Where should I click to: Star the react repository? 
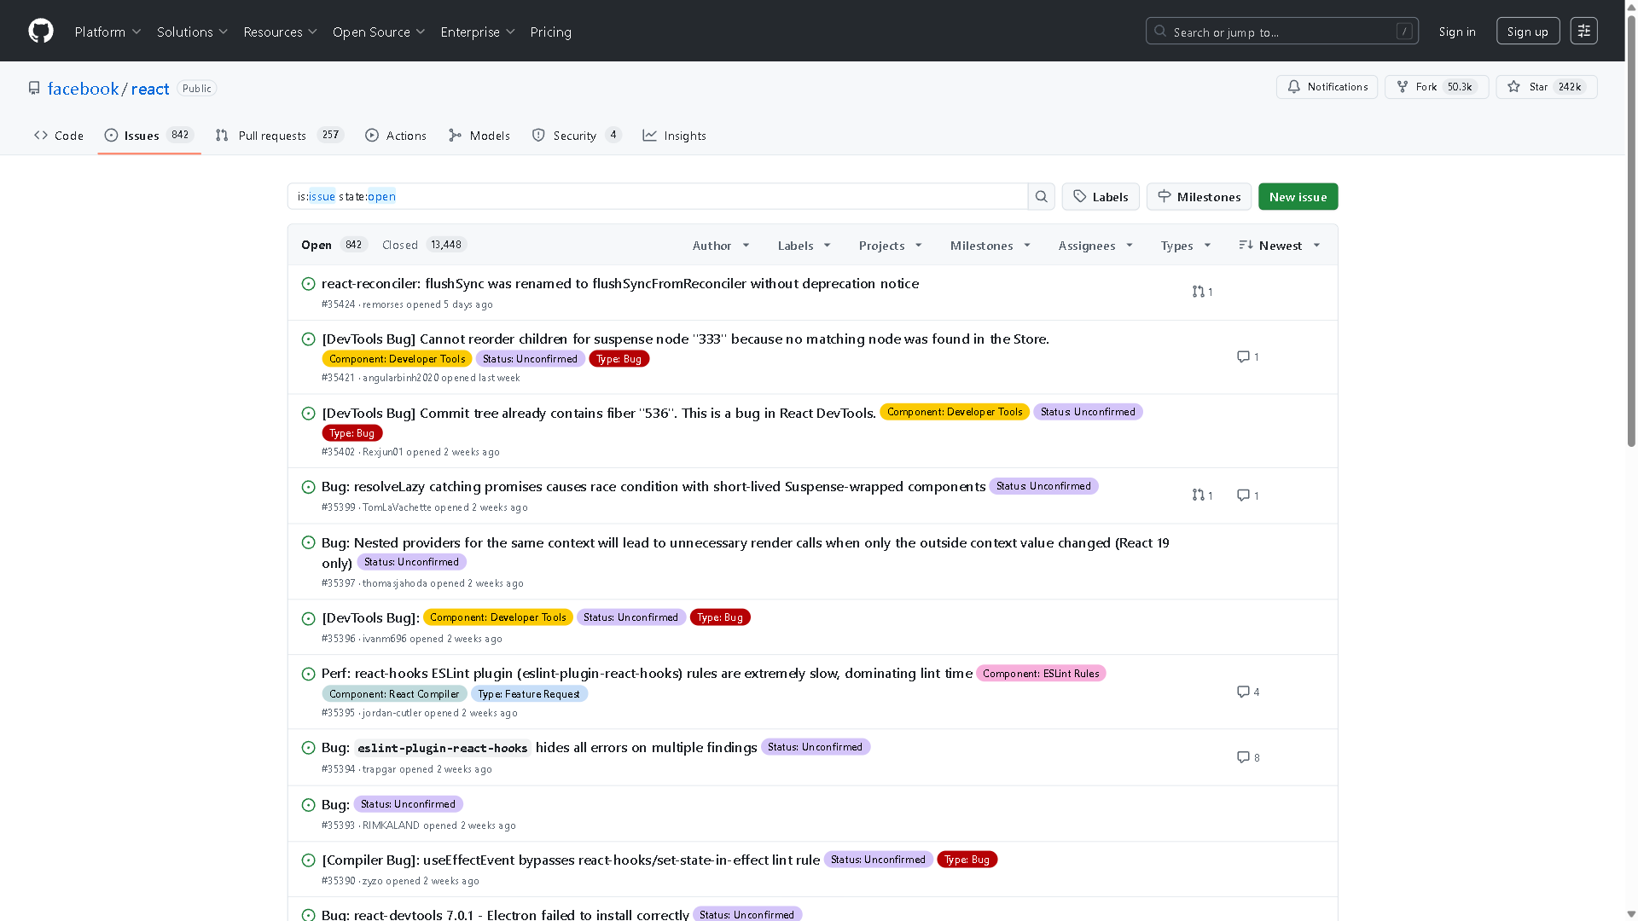(1513, 87)
